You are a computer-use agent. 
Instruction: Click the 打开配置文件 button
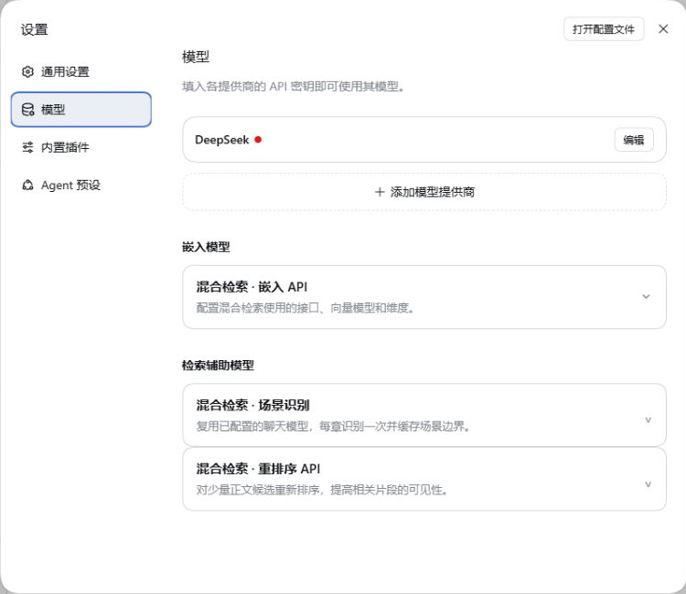604,29
